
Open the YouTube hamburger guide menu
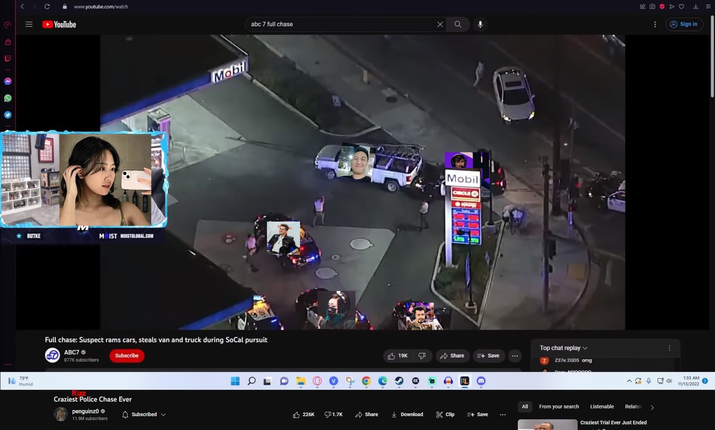[x=29, y=24]
